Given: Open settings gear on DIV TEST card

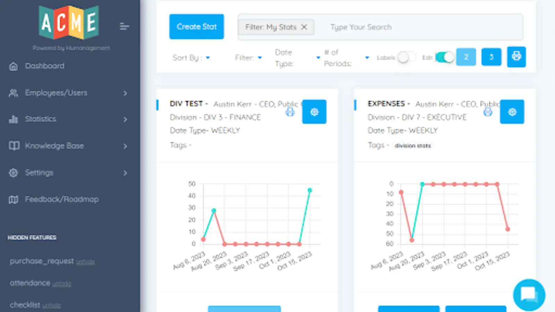Looking at the screenshot, I should coord(314,112).
